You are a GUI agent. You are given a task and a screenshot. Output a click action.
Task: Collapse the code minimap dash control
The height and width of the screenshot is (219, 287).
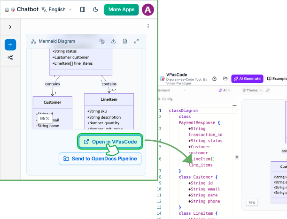[234, 106]
